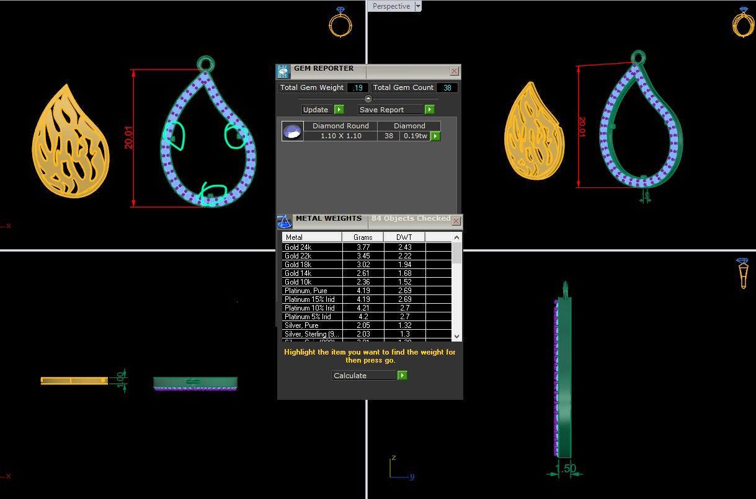Screen dimensions: 756x499
Task: Click the ring icon in top-left viewport
Action: [340, 22]
